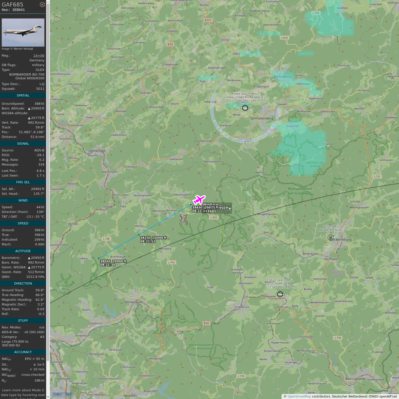Image resolution: width=399 pixels, height=399 pixels.
Task: Click the L 553 road shield
Action: tap(213, 218)
